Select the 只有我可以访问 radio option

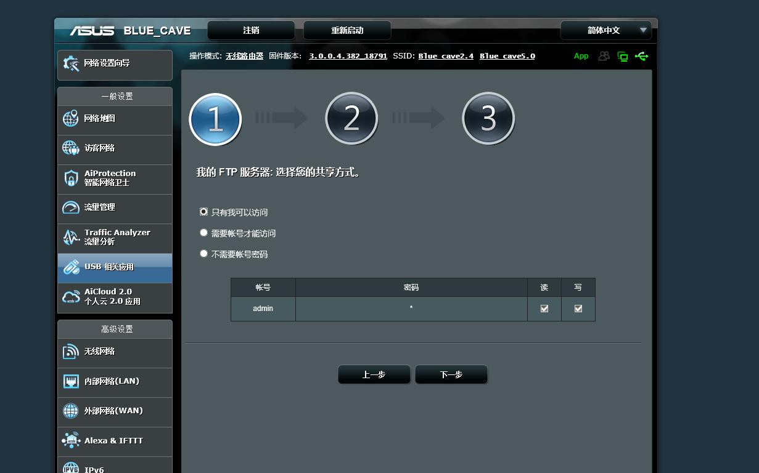[203, 211]
